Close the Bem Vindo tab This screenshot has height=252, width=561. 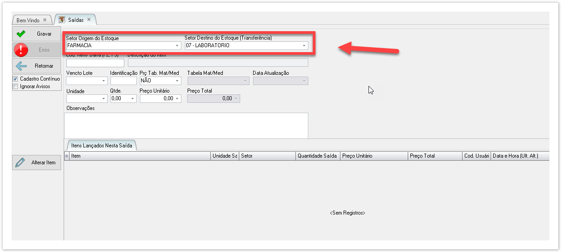point(45,20)
